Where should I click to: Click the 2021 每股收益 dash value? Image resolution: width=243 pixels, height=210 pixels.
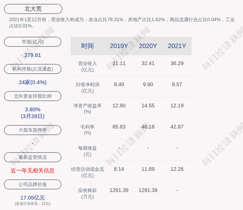177,148
